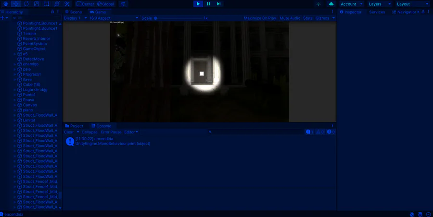433x217 pixels.
Task: Click status bar encendida message
Action: pos(12,214)
